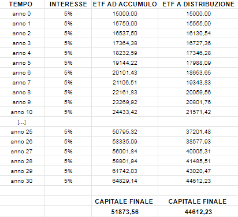
Task: Select the final capital 51873,56 cell
Action: tap(125, 212)
